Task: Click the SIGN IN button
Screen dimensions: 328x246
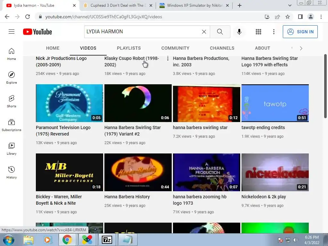Action: click(300, 32)
